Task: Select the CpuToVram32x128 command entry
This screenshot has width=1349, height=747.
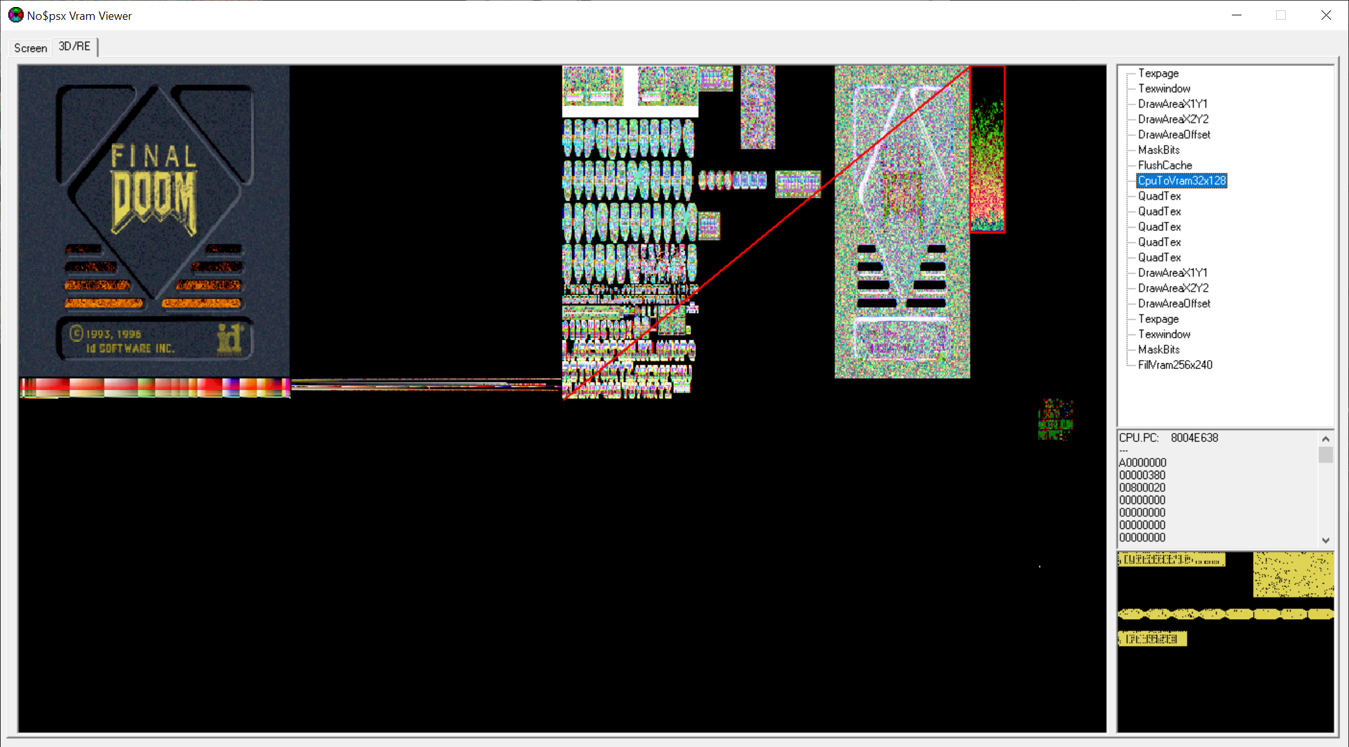Action: pos(1183,180)
